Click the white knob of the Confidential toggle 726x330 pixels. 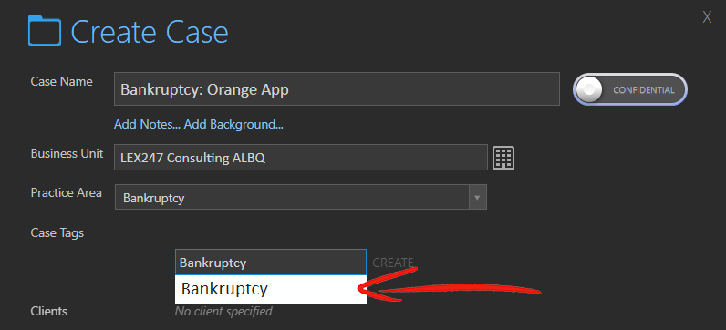click(589, 89)
